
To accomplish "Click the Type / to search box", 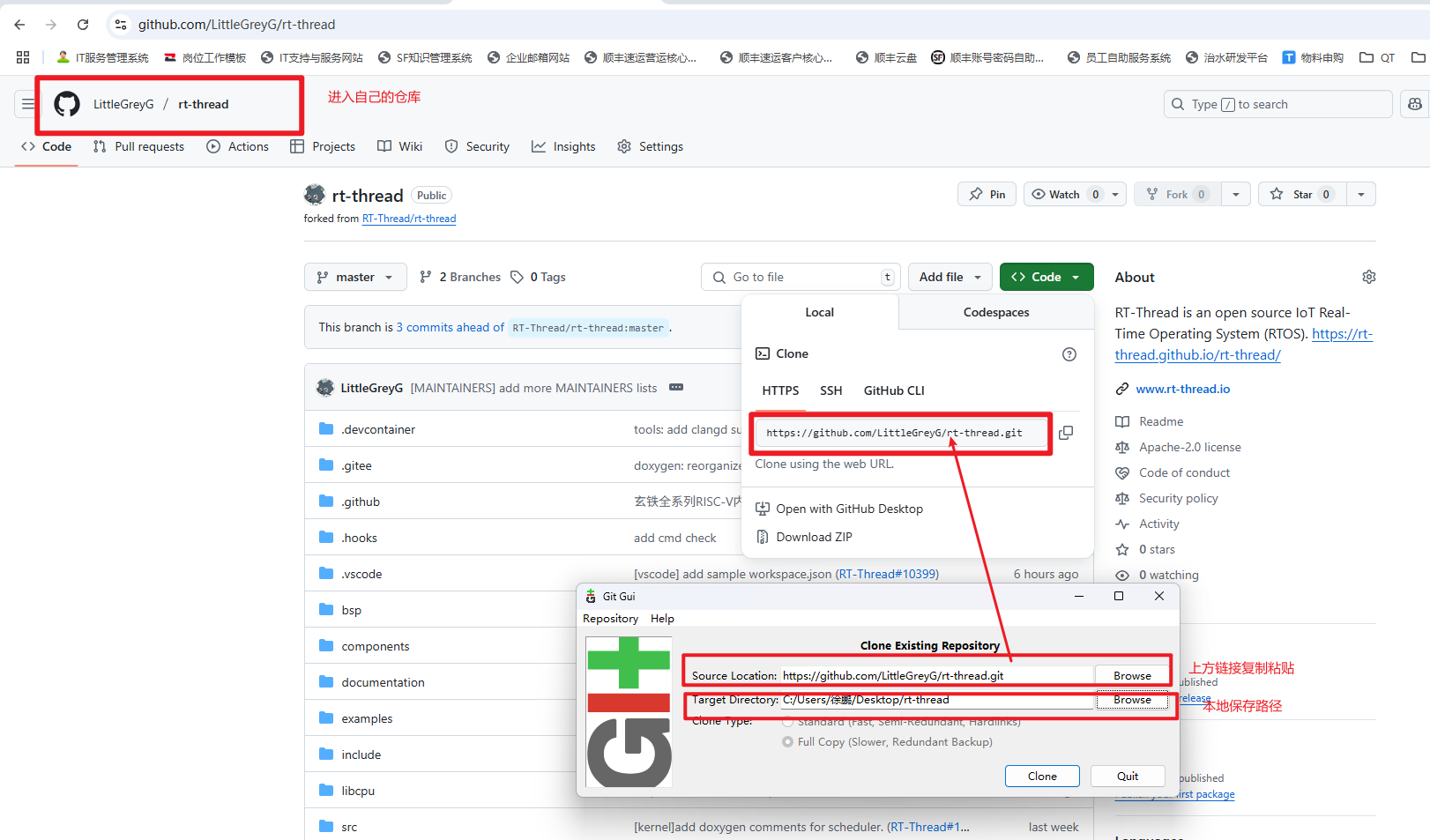I will point(1278,104).
